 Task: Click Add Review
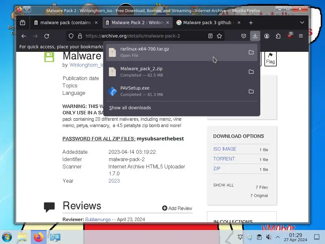point(177,208)
